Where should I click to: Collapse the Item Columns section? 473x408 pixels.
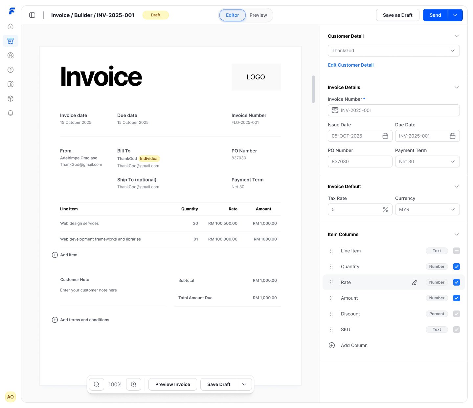[457, 234]
